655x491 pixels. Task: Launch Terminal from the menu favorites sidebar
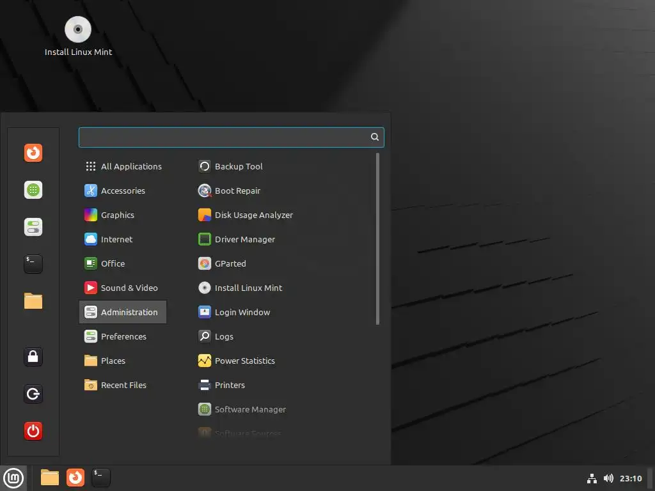point(33,264)
